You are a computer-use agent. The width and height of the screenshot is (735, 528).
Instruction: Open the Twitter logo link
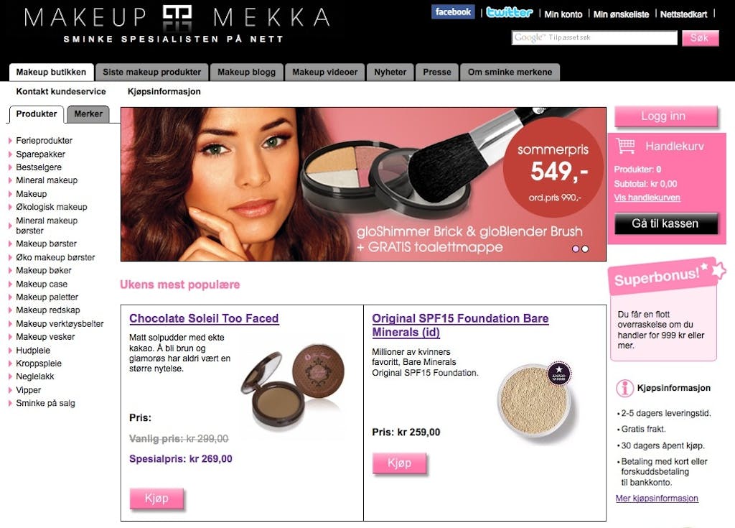(x=509, y=12)
